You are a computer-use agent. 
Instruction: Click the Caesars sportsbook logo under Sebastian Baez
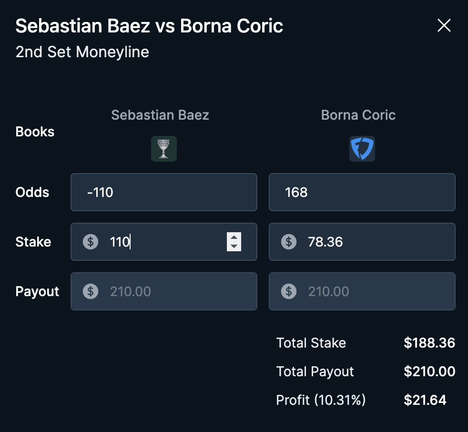(164, 149)
